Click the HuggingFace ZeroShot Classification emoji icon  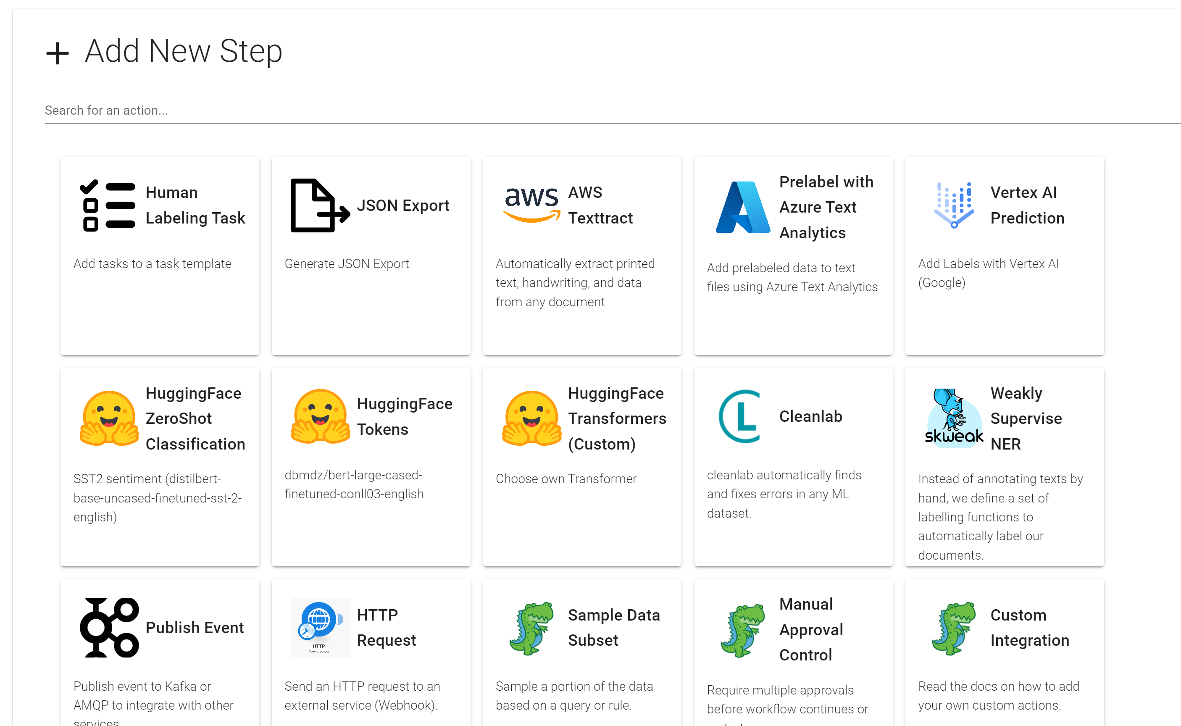pos(109,418)
